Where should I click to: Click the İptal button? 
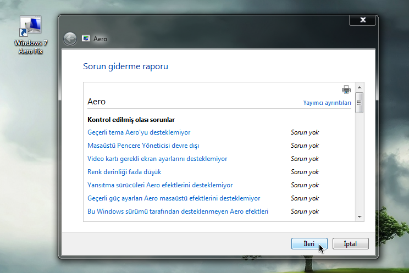[x=350, y=243]
